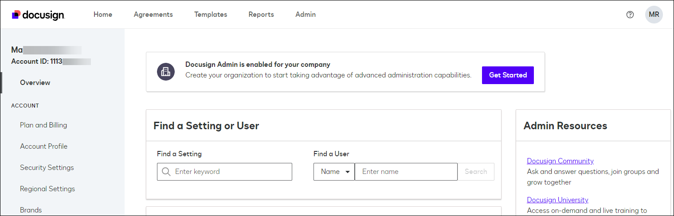Screen dimensions: 674x216
Task: Navigate to Security Settings in sidebar
Action: [47, 168]
